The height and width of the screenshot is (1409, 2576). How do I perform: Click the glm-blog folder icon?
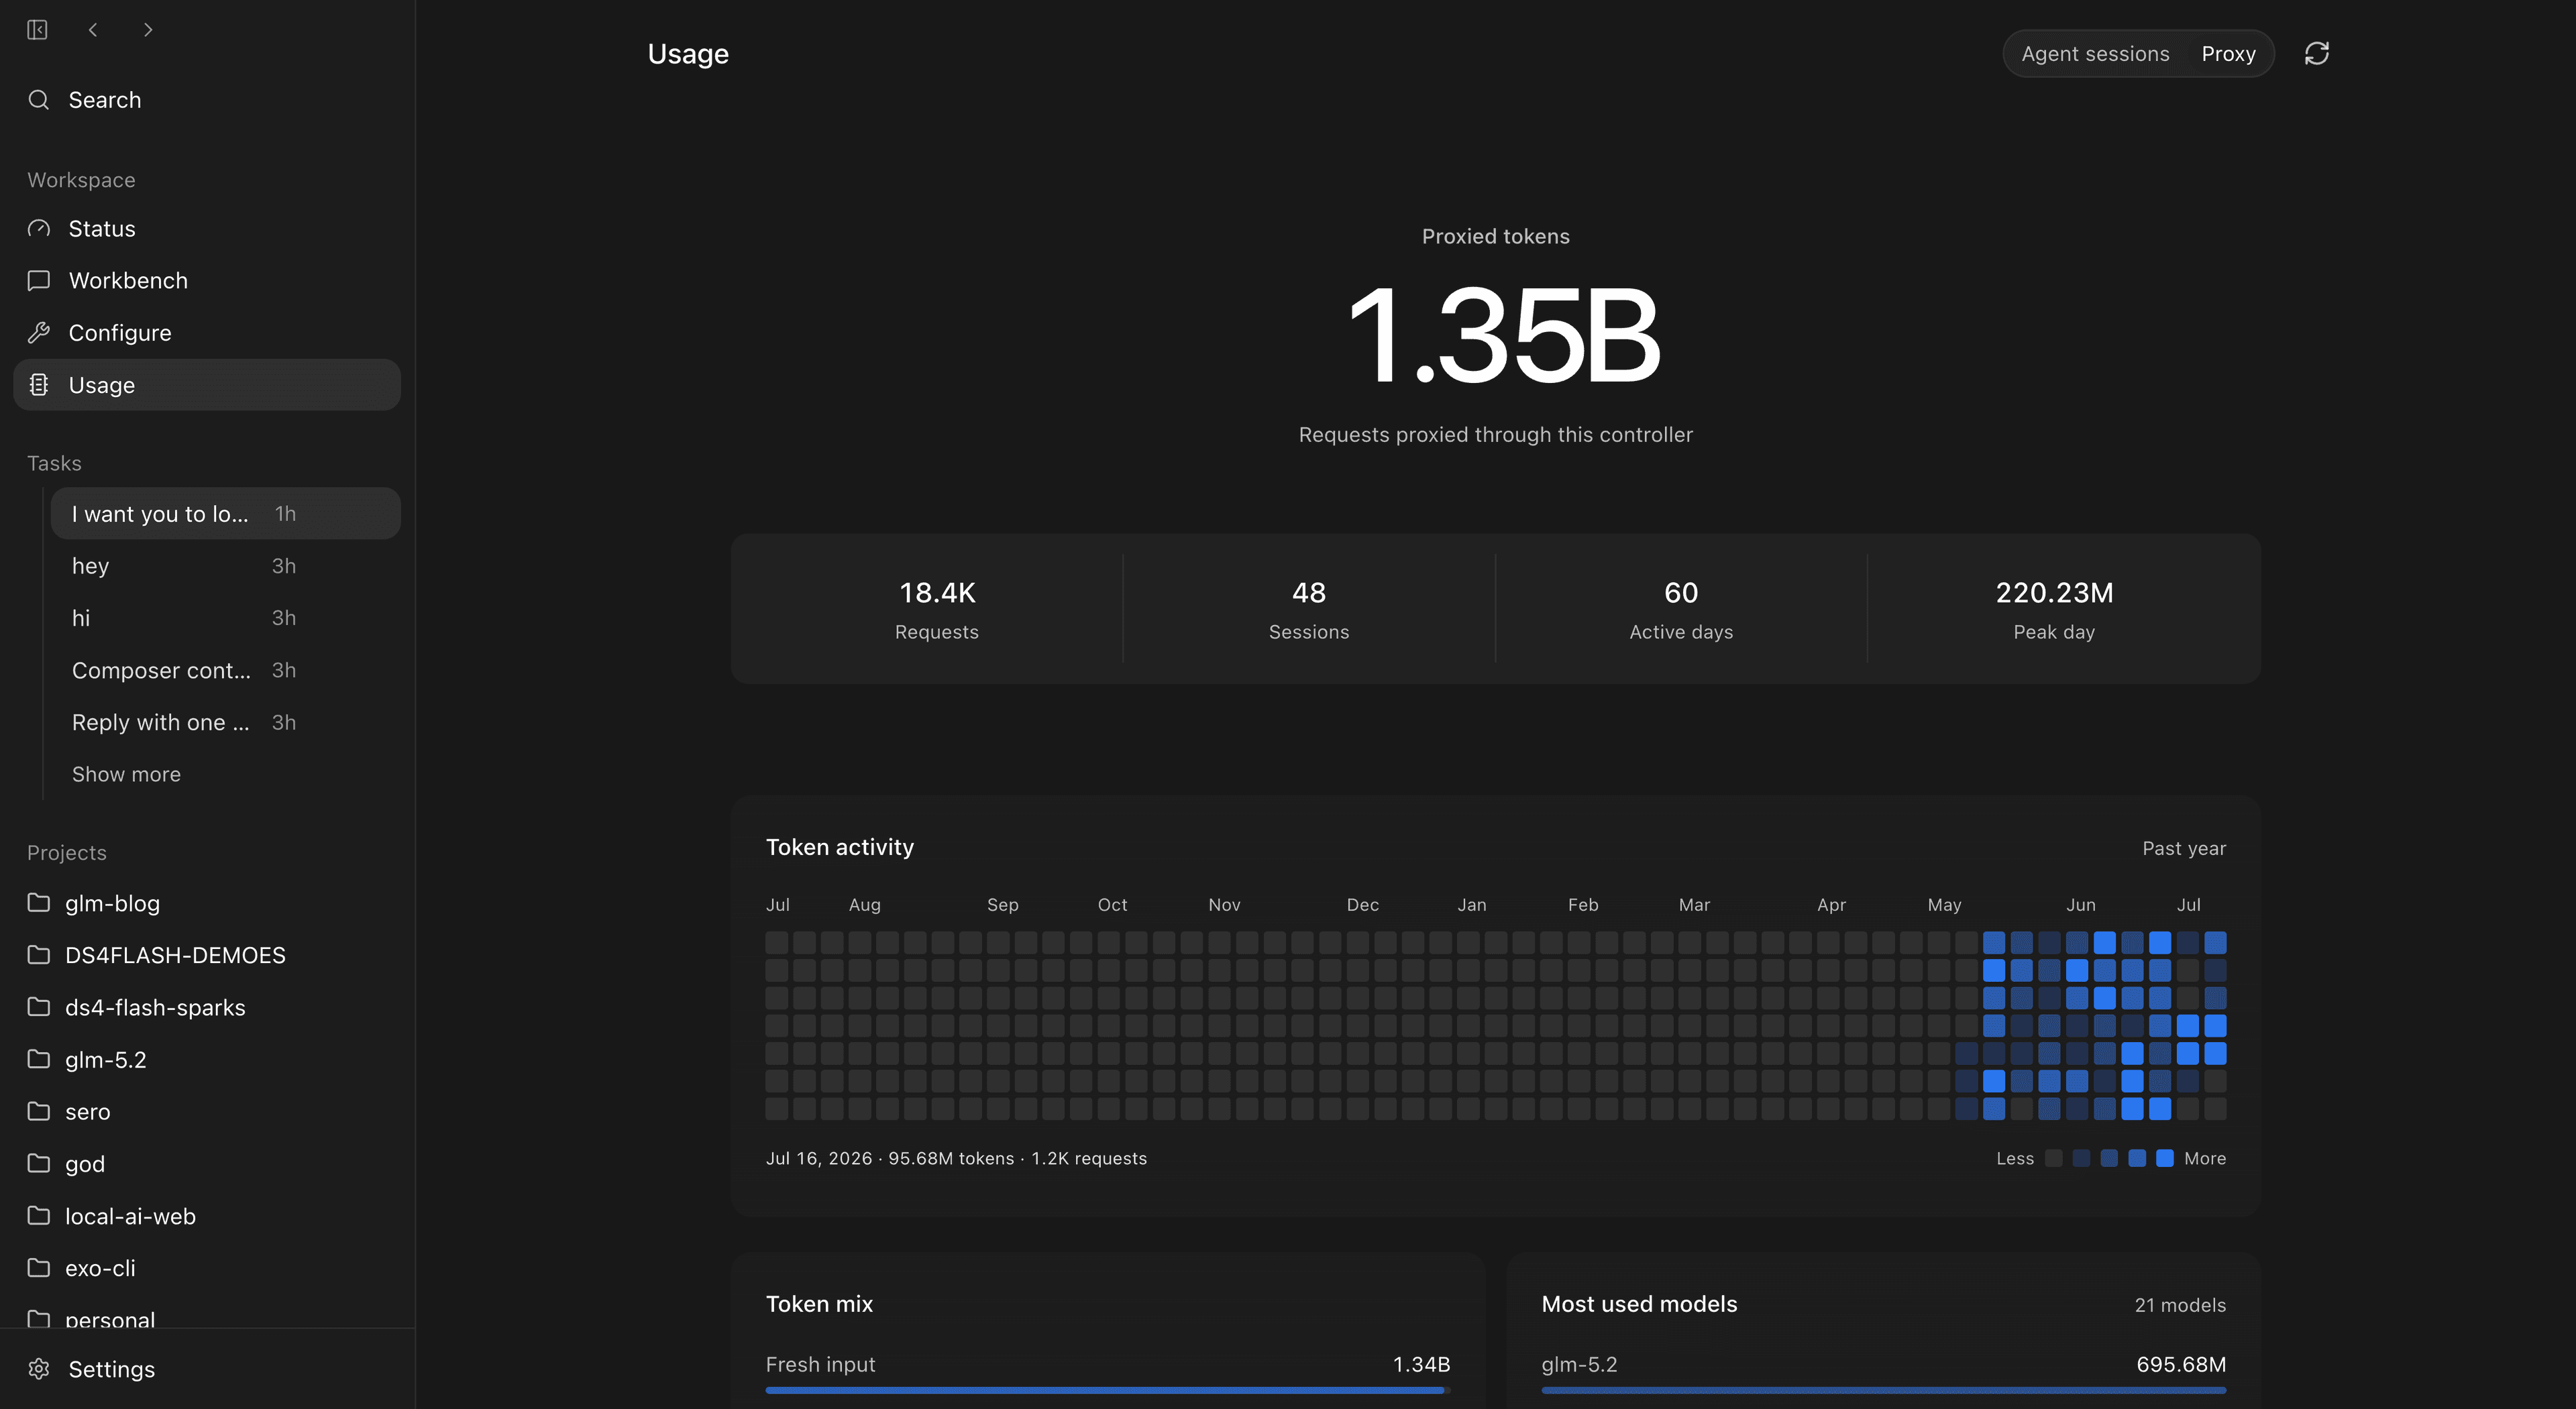click(x=38, y=903)
